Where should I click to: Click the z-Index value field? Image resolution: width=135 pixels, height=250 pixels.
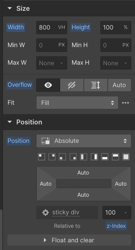[117, 212]
